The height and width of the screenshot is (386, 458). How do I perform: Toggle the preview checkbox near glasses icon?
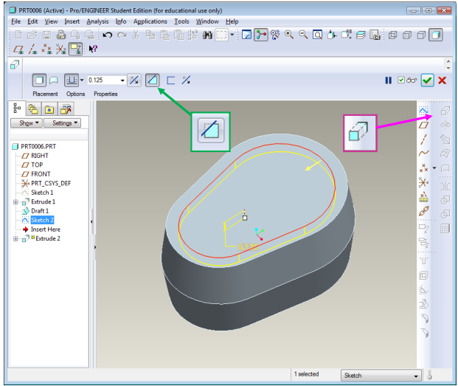point(401,80)
